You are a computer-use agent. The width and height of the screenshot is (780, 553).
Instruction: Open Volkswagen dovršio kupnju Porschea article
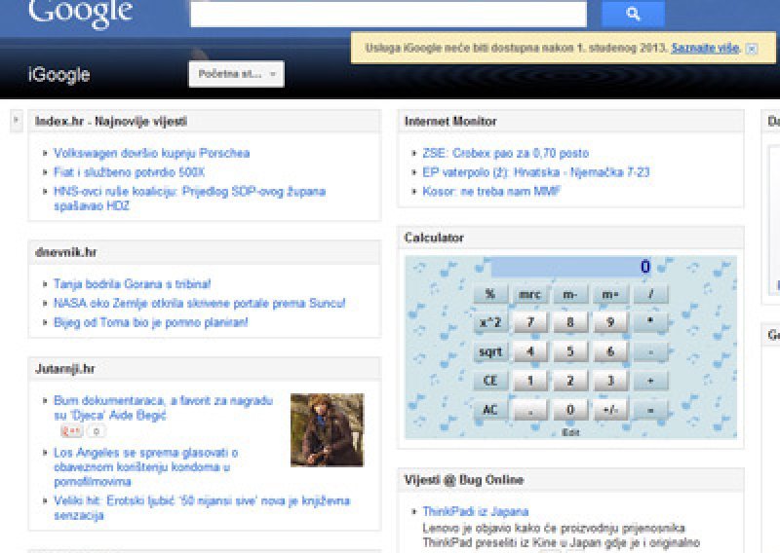(x=152, y=153)
